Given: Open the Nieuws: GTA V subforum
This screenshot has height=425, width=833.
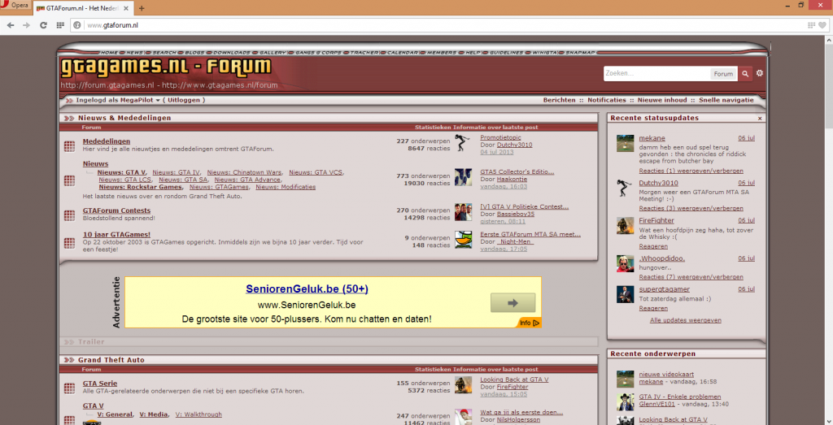Looking at the screenshot, I should tap(121, 172).
